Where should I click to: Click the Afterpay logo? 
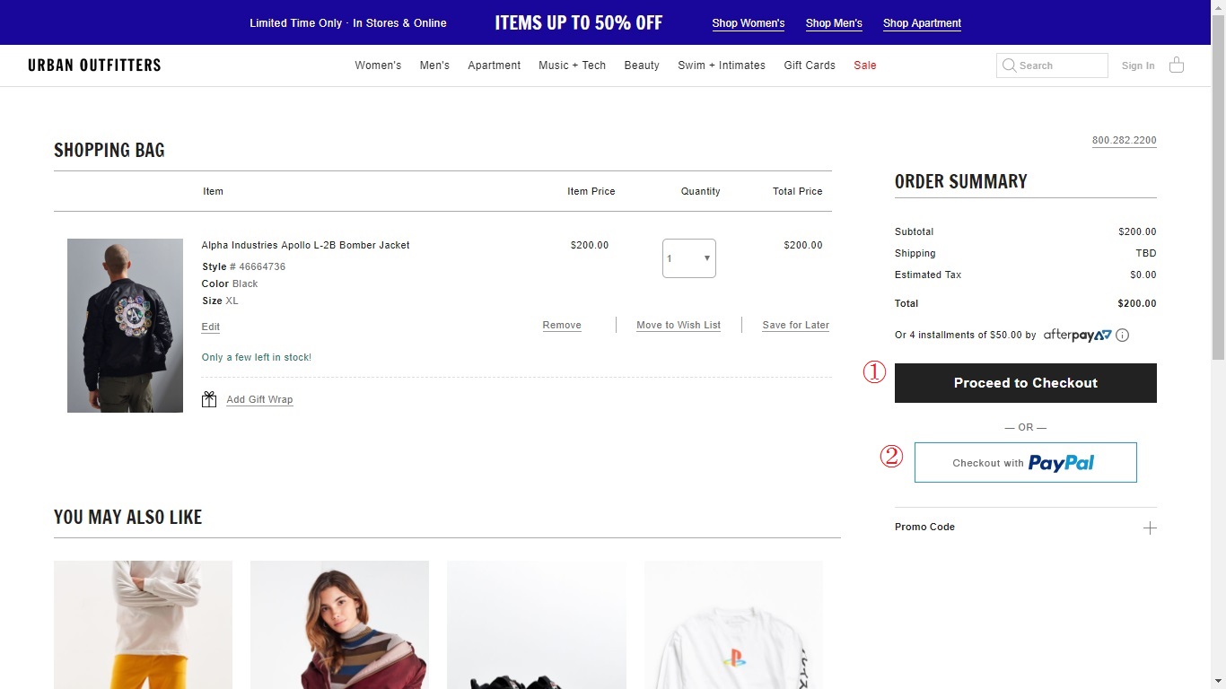(1077, 336)
